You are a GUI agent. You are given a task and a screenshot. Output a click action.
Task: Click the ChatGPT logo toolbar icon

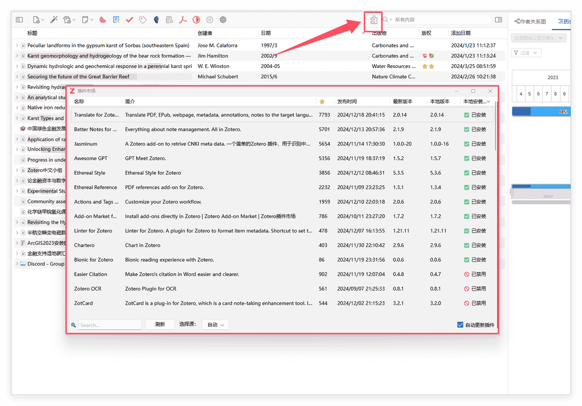[x=223, y=20]
